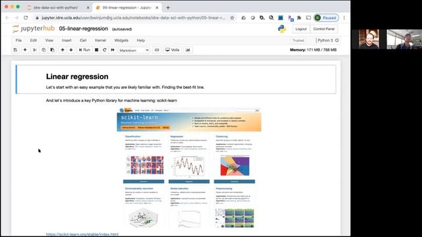The image size is (422, 237).
Task: Go forward in browser history
Action: click(x=16, y=18)
